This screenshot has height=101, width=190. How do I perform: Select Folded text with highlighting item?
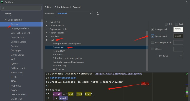pos(67,58)
